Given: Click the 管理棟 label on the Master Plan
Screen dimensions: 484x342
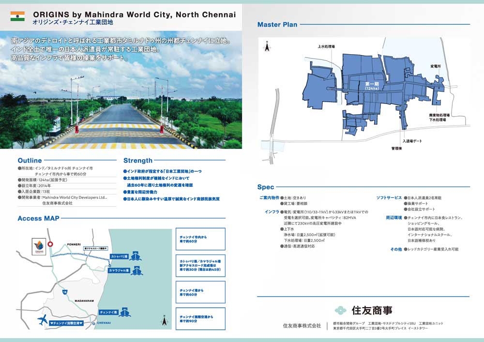Looking at the screenshot, I should click(x=397, y=149).
